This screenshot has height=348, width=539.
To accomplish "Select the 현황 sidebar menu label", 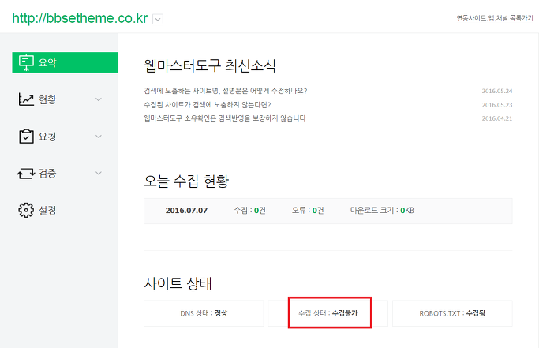I will [x=47, y=99].
